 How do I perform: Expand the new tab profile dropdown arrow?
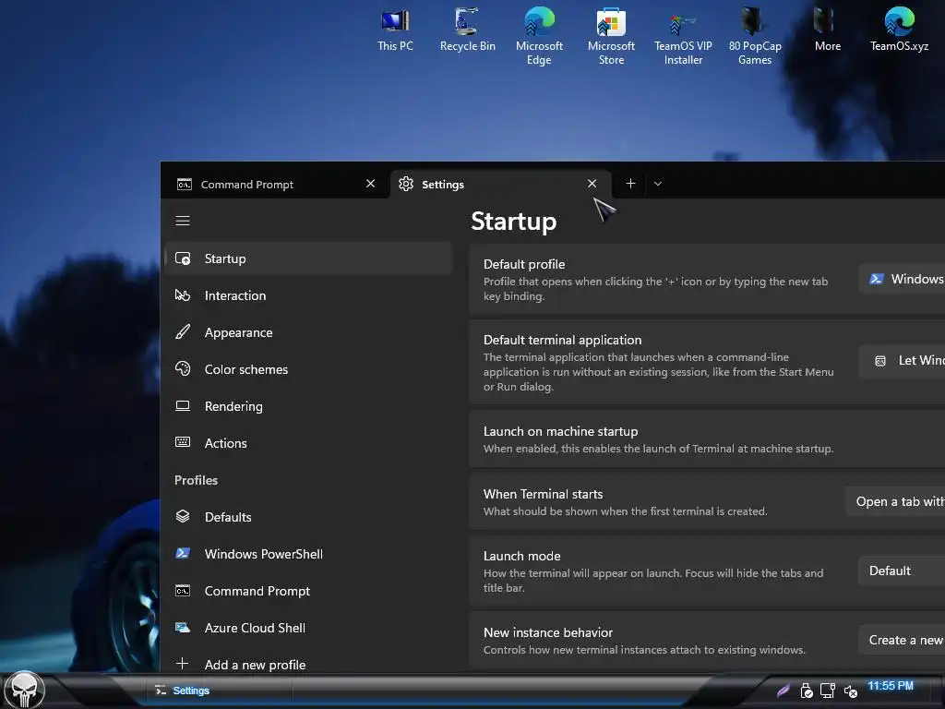pos(657,184)
